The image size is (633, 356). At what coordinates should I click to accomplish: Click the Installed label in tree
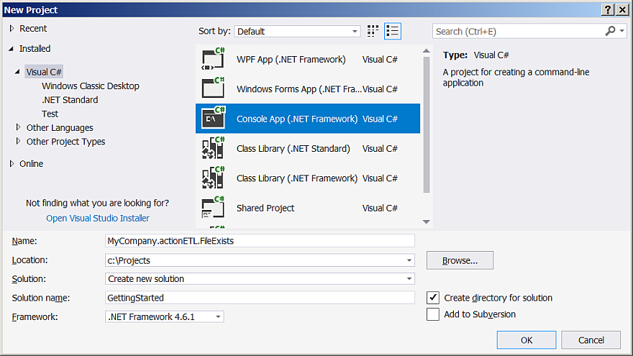tap(35, 48)
